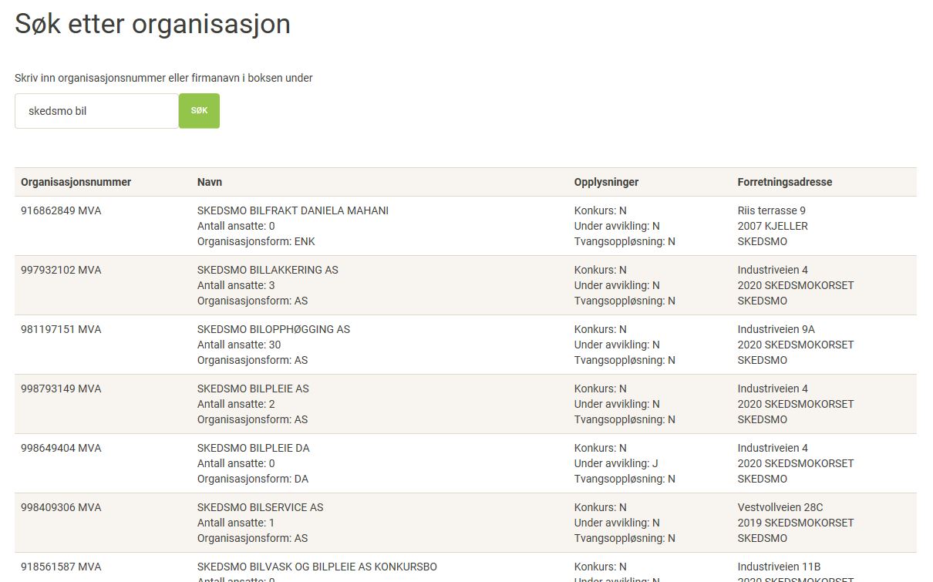Click the Navn column header
Viewport: 933px width, 582px height.
(210, 182)
